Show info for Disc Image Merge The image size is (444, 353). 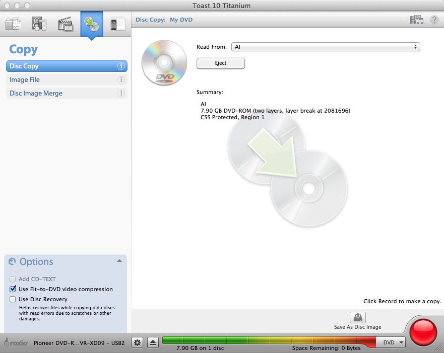click(x=121, y=93)
